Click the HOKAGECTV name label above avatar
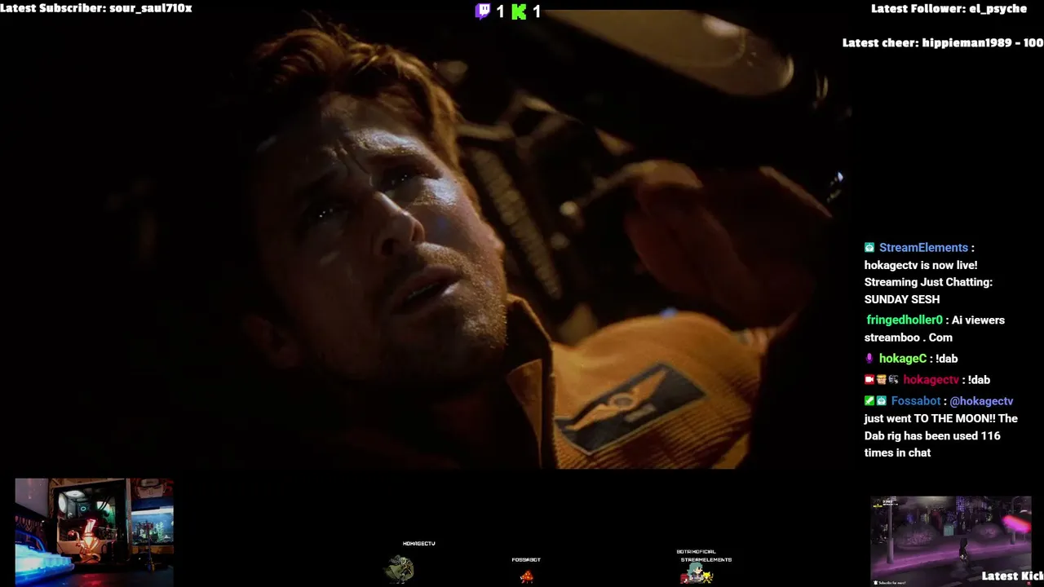 click(x=419, y=544)
